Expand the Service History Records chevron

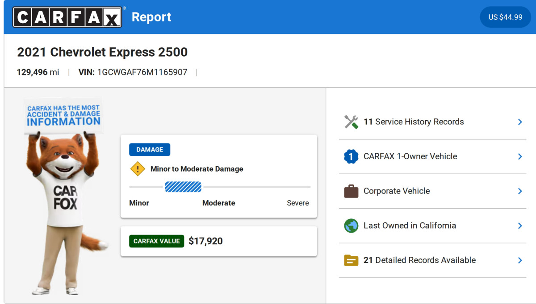[520, 122]
